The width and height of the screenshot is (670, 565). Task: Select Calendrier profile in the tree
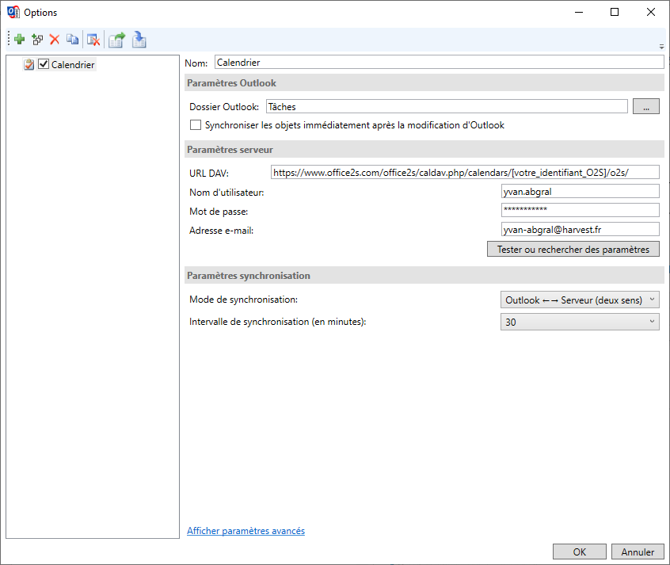pyautogui.click(x=73, y=65)
